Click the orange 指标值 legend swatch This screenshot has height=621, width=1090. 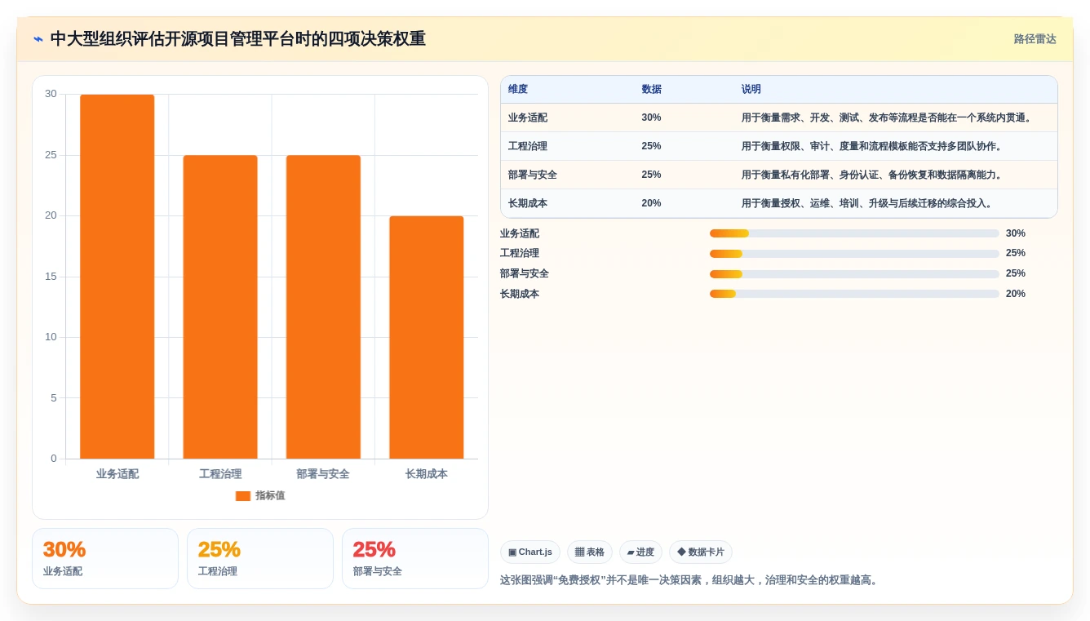point(243,495)
